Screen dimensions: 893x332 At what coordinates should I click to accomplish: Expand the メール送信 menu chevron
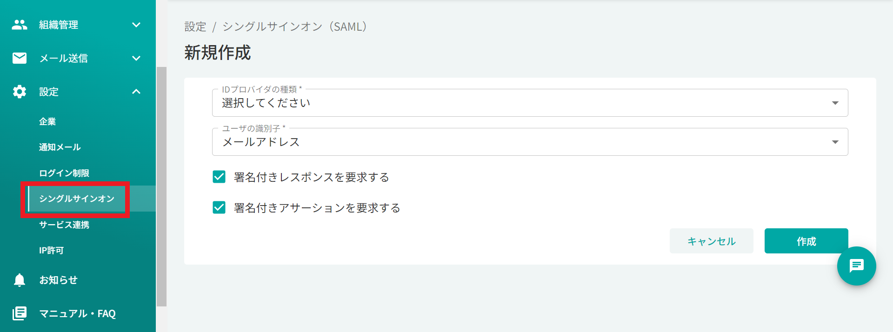pyautogui.click(x=136, y=58)
